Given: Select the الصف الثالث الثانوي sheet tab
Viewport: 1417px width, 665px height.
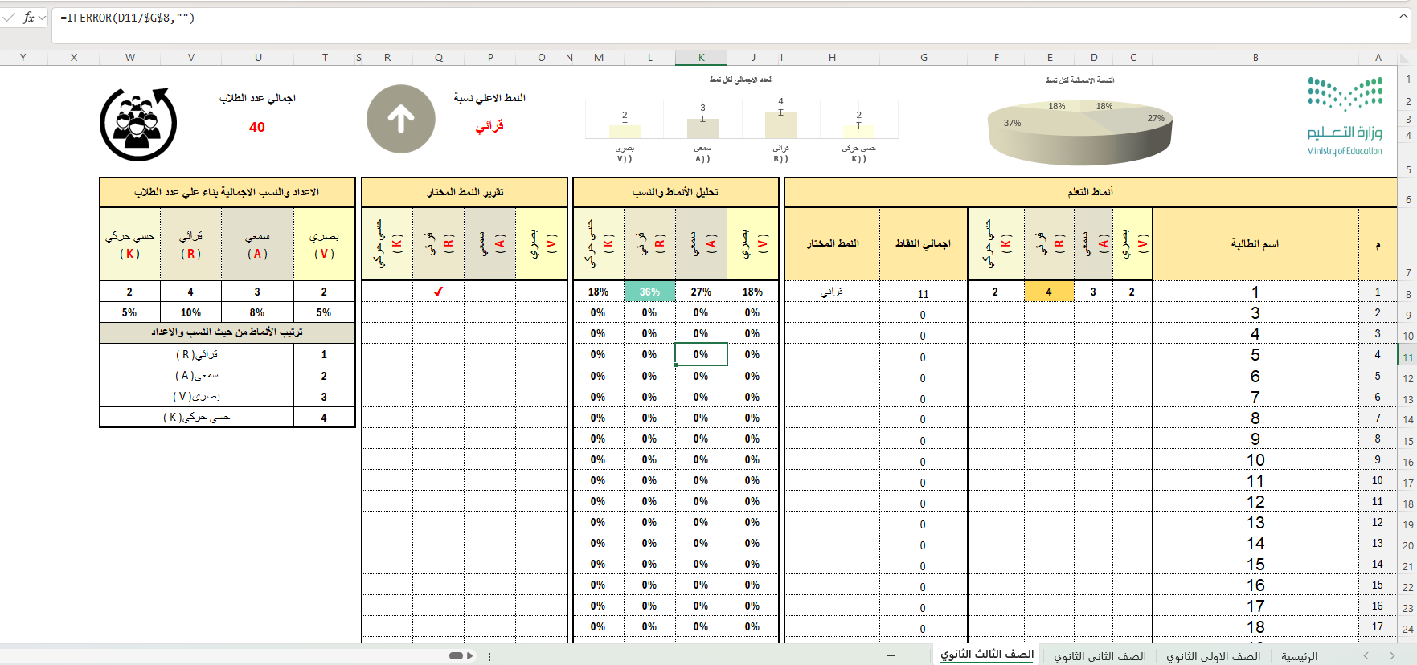Looking at the screenshot, I should [987, 655].
